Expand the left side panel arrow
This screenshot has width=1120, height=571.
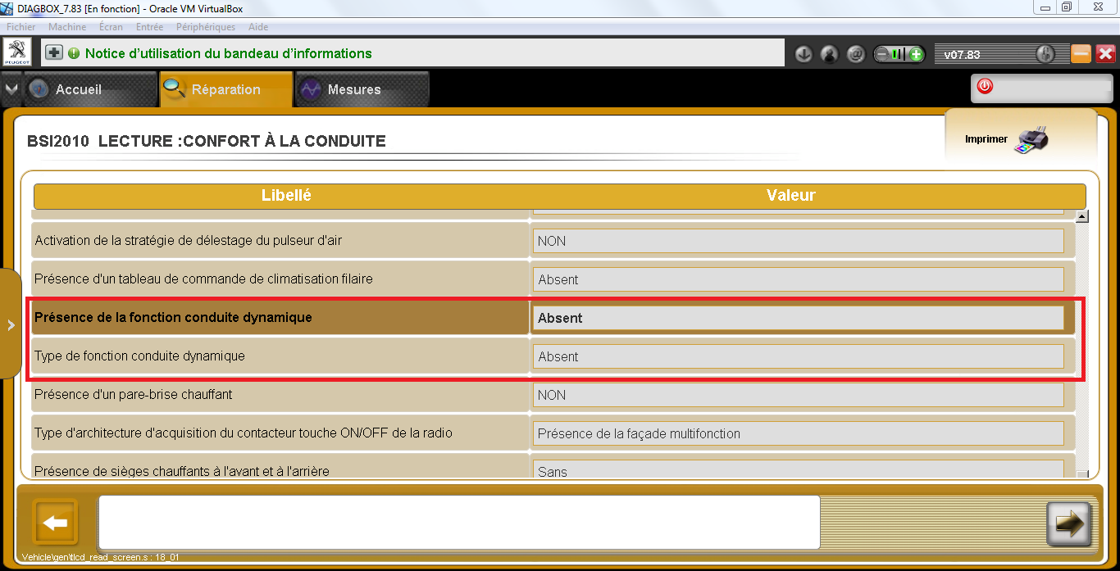point(11,324)
